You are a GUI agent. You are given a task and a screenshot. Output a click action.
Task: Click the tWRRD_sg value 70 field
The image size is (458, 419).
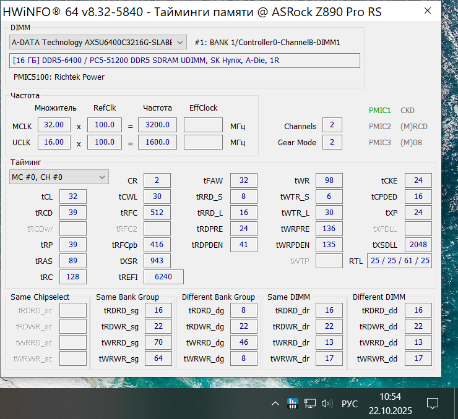pyautogui.click(x=158, y=342)
